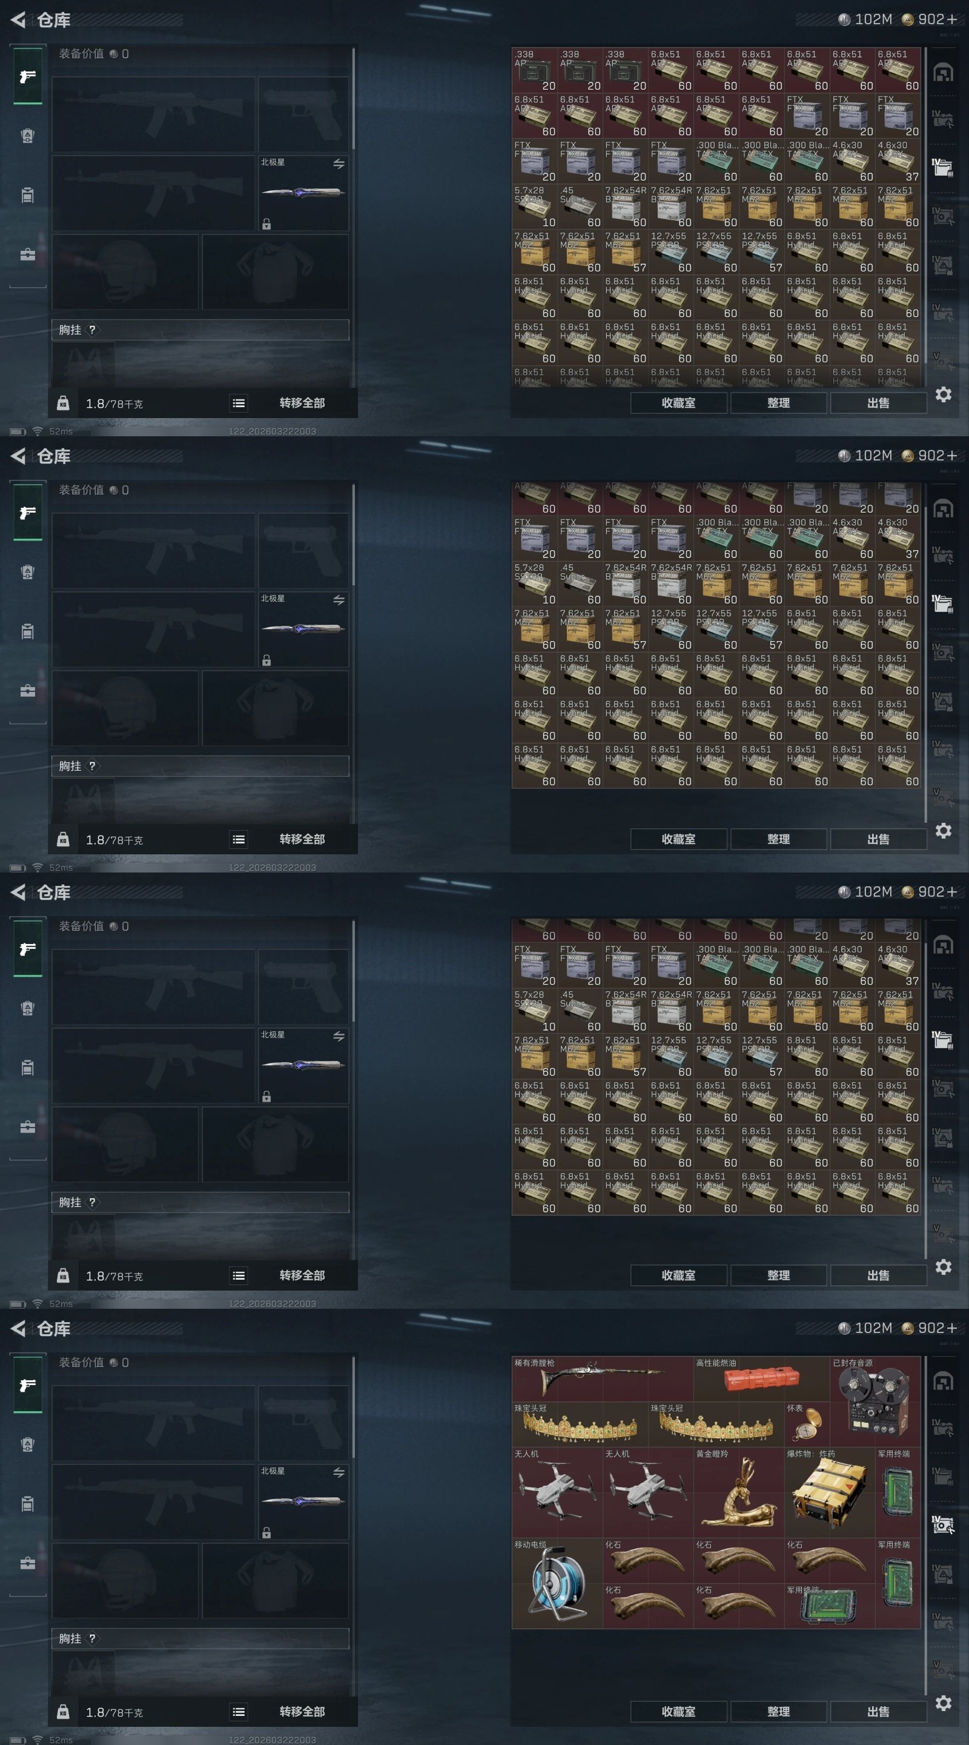969x1745 pixels.
Task: Select the 稀有滑膛枪 rare musket item
Action: tap(602, 1378)
